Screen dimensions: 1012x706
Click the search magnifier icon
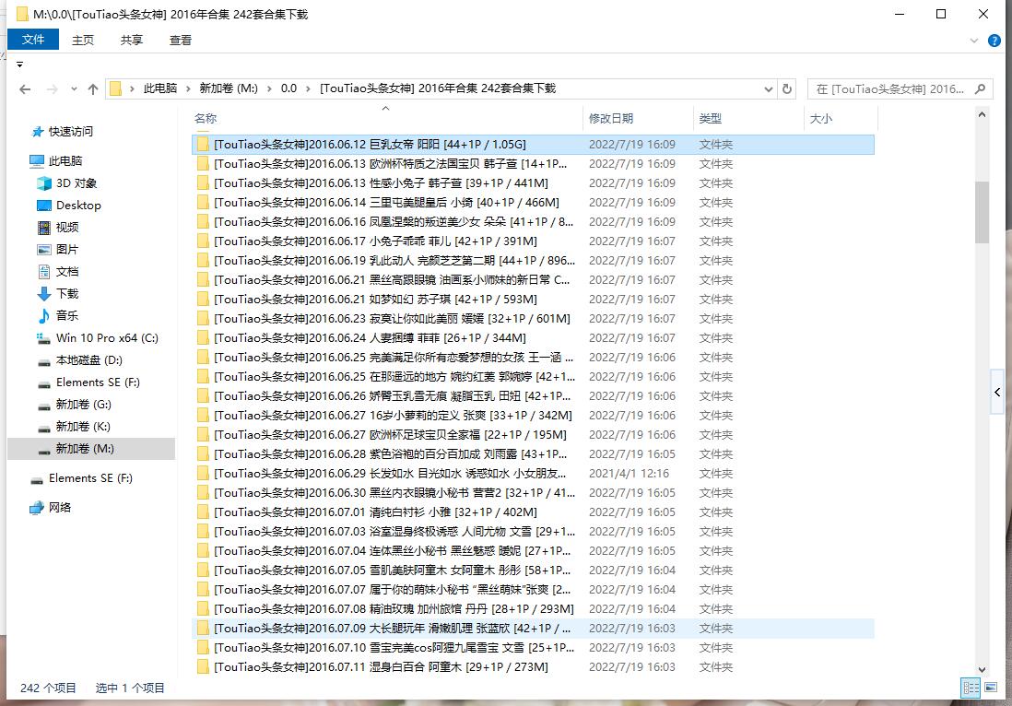[981, 88]
